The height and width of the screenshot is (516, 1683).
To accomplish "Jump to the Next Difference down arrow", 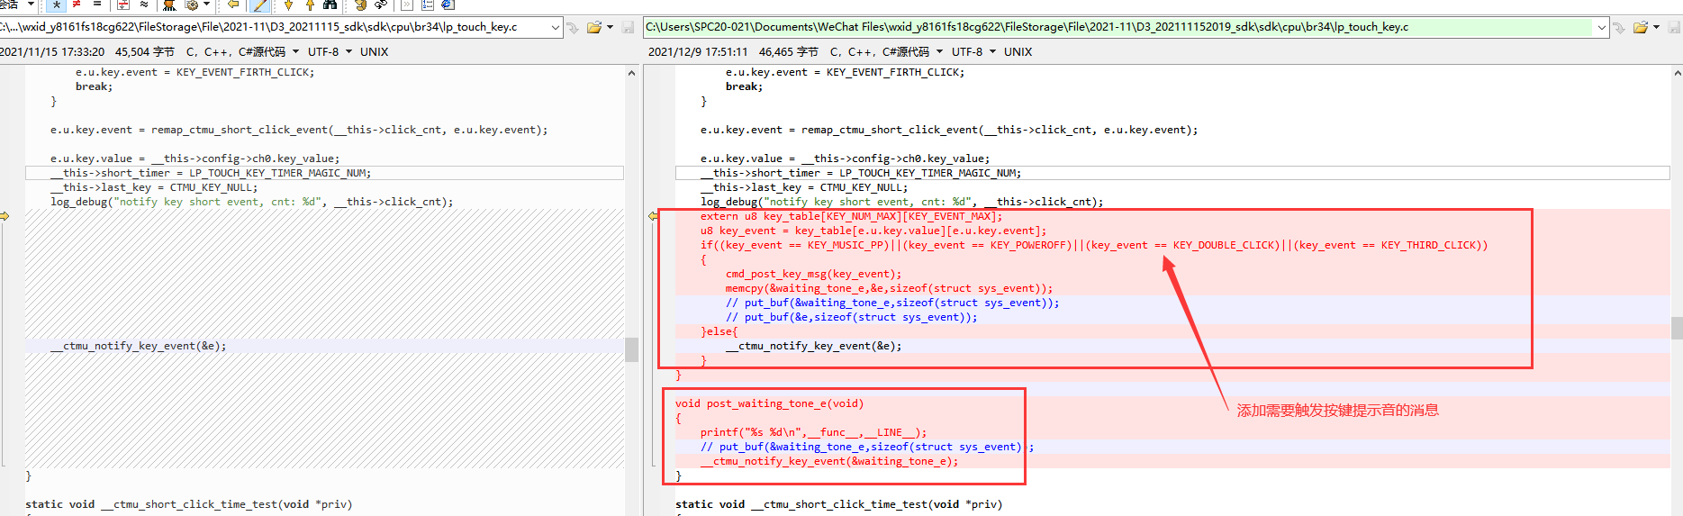I will (x=288, y=5).
